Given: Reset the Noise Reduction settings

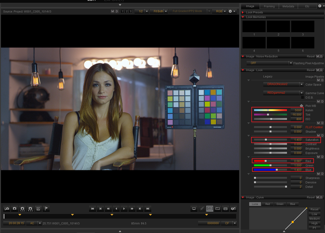Looking at the screenshot, I should (311, 57).
